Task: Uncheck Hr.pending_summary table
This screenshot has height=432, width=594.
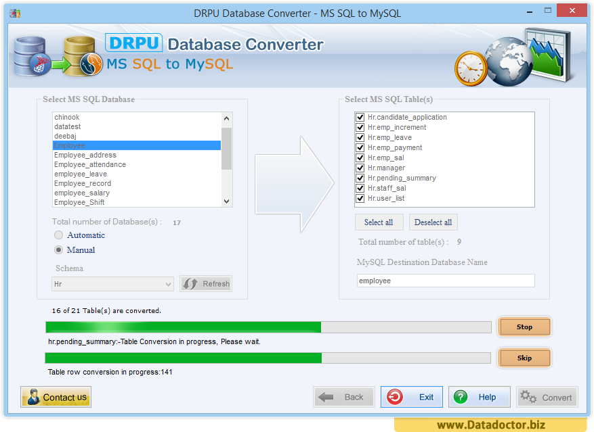Action: pos(360,178)
